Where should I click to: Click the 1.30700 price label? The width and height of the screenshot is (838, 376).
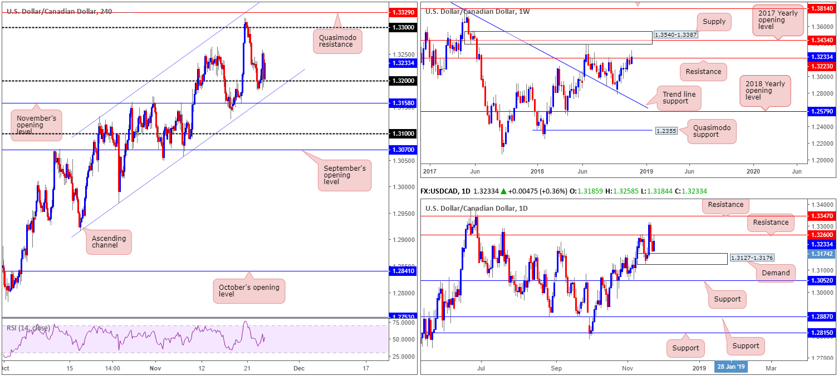pos(402,150)
